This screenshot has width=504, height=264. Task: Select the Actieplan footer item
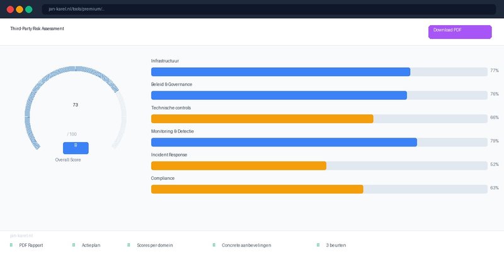point(91,245)
